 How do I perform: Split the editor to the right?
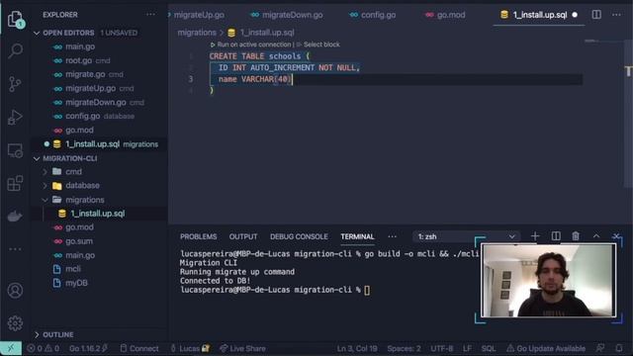596,15
